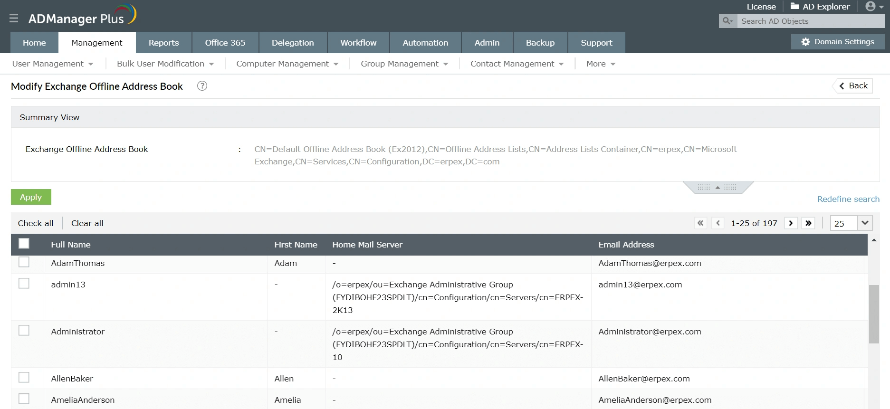Go to the previous results page
Screen dimensions: 890x409
tap(718, 223)
